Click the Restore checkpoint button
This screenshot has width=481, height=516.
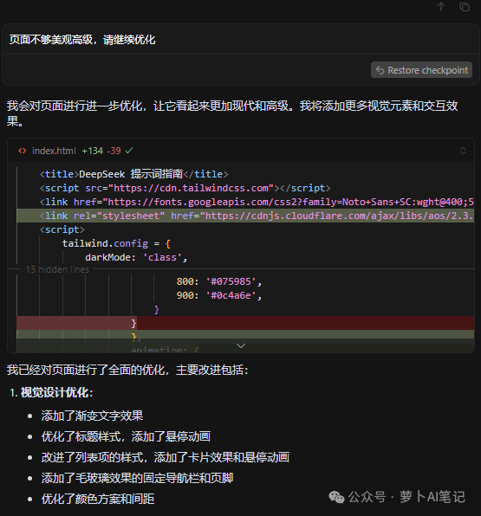click(x=421, y=70)
